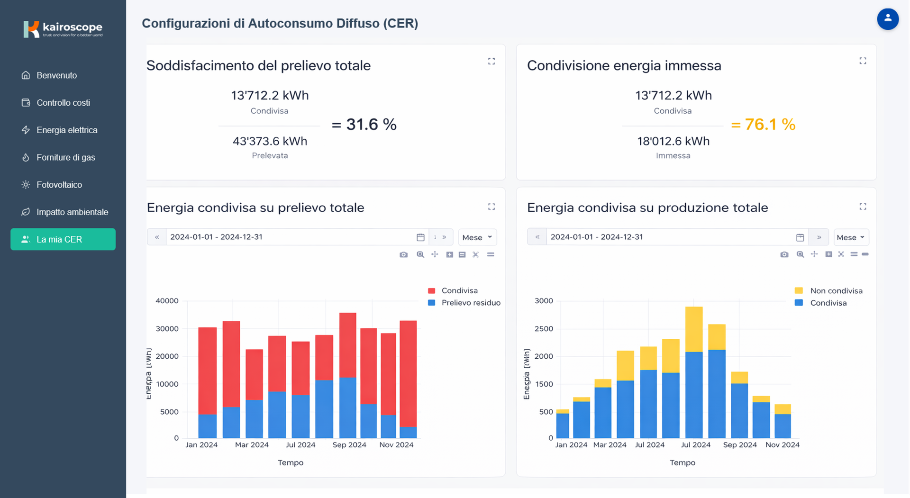Open calendar picker in produzione chart date field
Screen dimensions: 910x498
pos(800,237)
